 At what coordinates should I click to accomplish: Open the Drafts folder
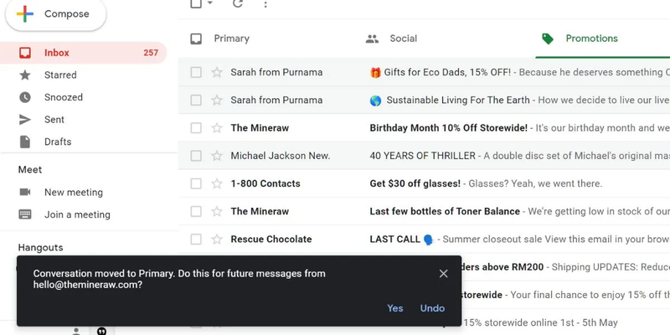58,142
